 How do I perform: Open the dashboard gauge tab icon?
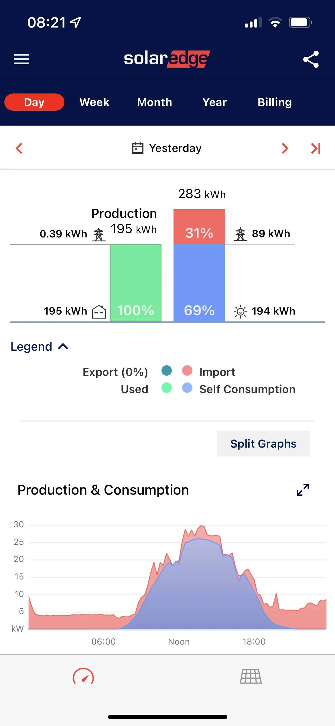83,676
